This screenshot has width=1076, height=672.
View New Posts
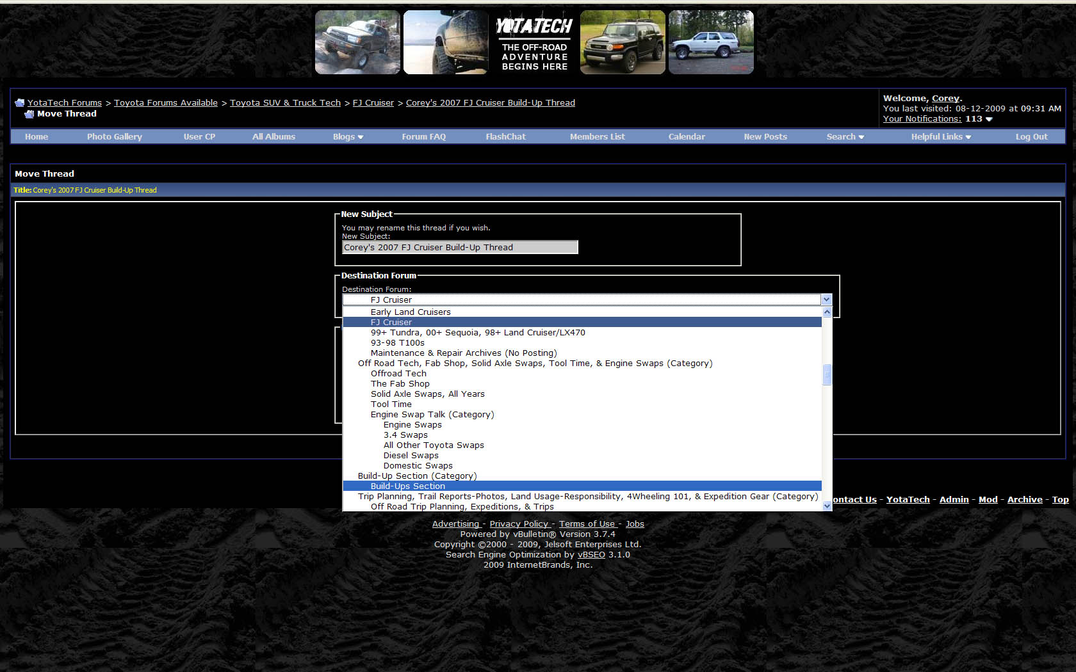pyautogui.click(x=765, y=137)
